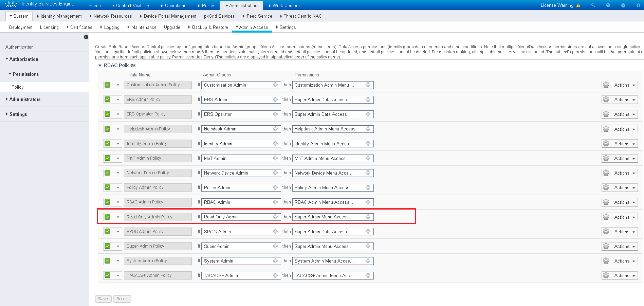Expand Settings in the left sidebar
The image size is (644, 306).
(x=16, y=114)
